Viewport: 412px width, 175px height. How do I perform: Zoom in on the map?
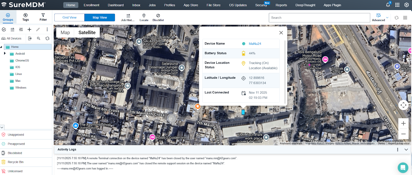click(x=403, y=123)
